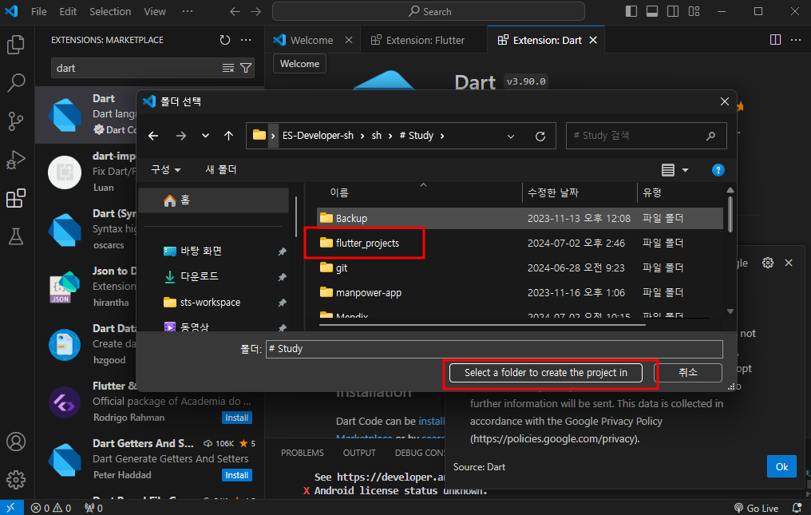Open errors and warnings status indicator
This screenshot has width=811, height=515.
coord(51,509)
